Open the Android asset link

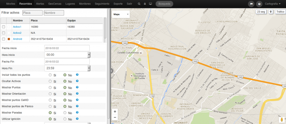[18, 39]
